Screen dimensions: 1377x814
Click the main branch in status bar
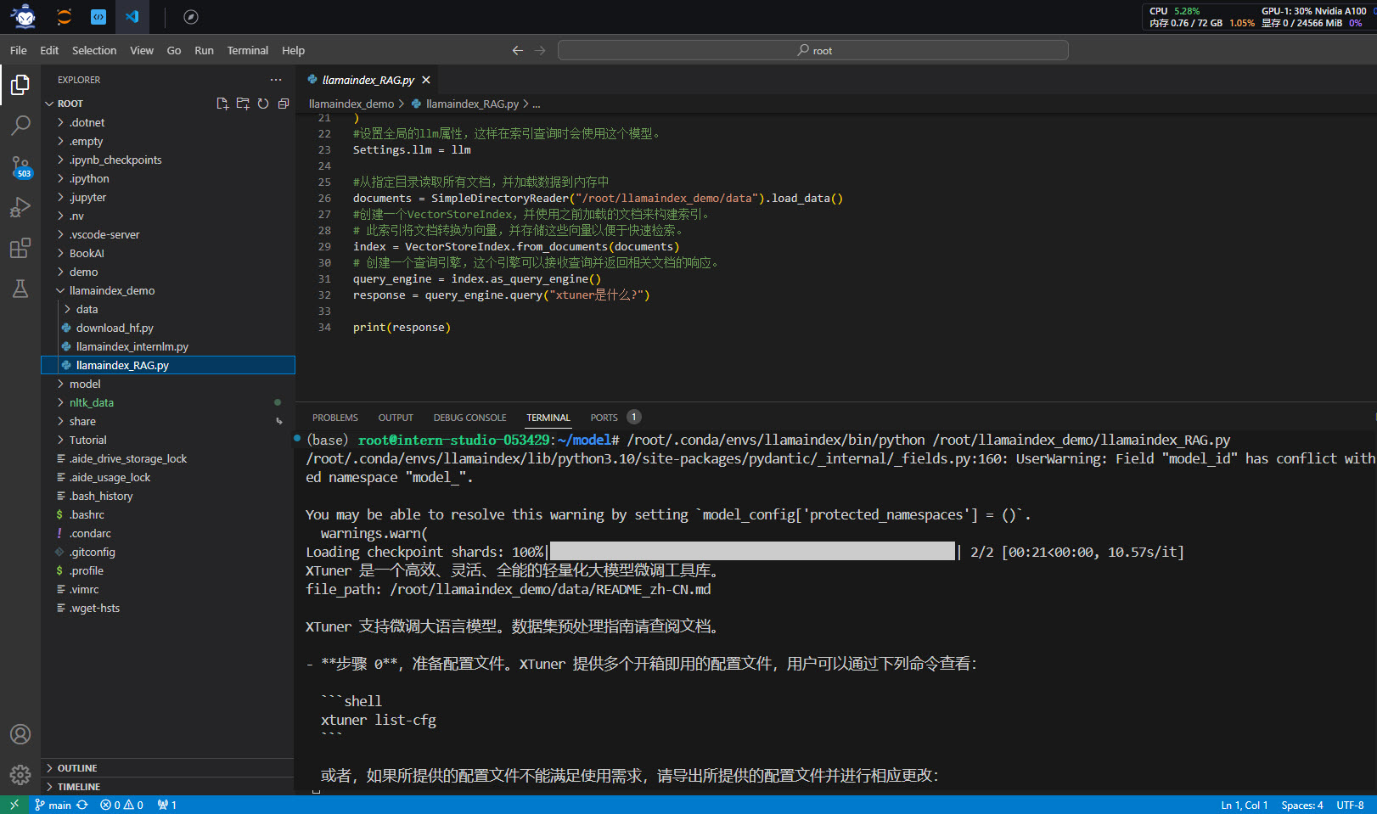[x=53, y=805]
